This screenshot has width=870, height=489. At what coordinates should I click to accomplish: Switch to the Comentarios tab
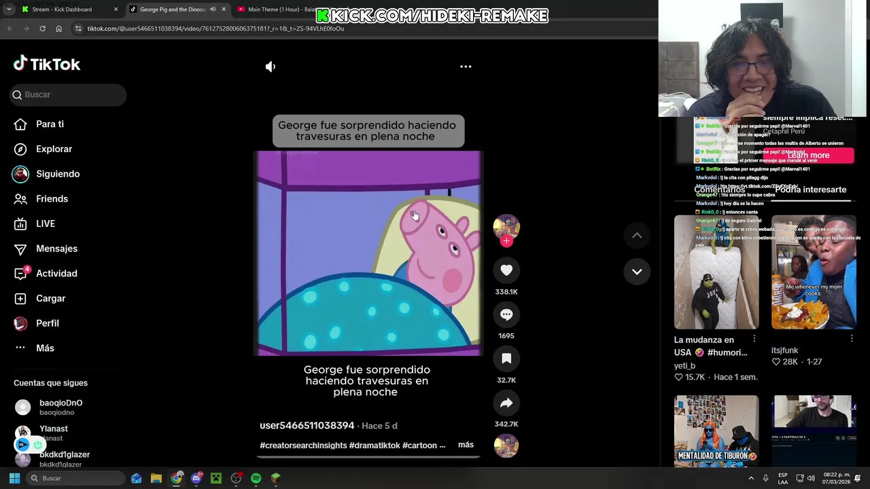tap(720, 189)
